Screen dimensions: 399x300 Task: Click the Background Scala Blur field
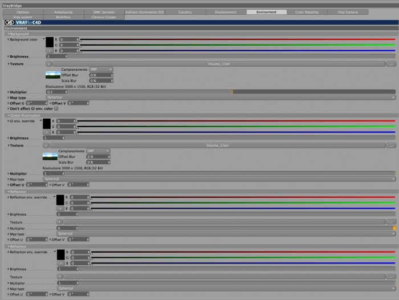click(x=101, y=81)
